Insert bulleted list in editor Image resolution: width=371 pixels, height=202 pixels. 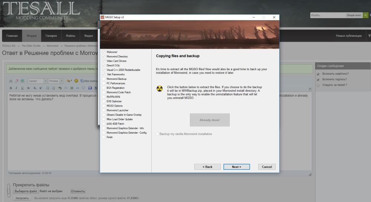pos(47,88)
